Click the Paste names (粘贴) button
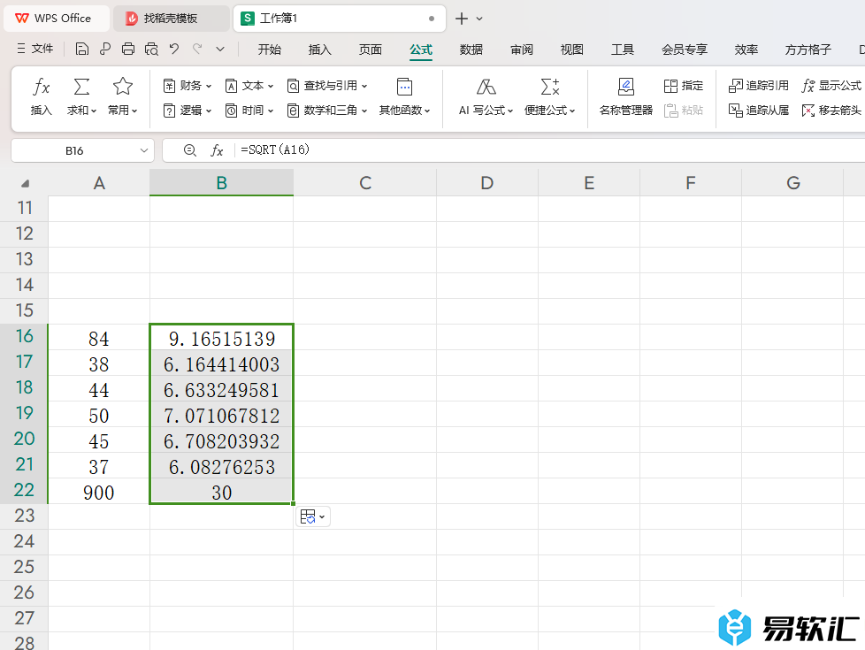Image resolution: width=865 pixels, height=650 pixels. (x=684, y=111)
